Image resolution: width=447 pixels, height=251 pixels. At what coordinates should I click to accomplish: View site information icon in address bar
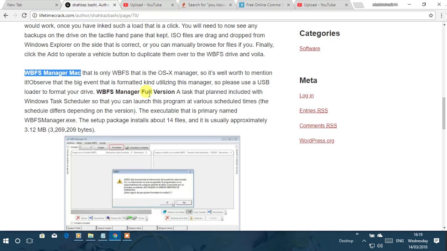pyautogui.click(x=35, y=15)
